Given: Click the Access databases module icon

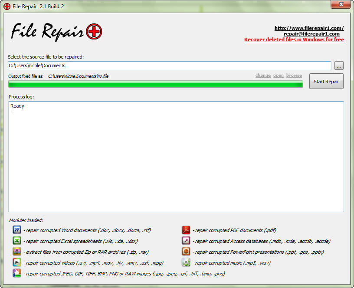Looking at the screenshot, I should (x=186, y=241).
